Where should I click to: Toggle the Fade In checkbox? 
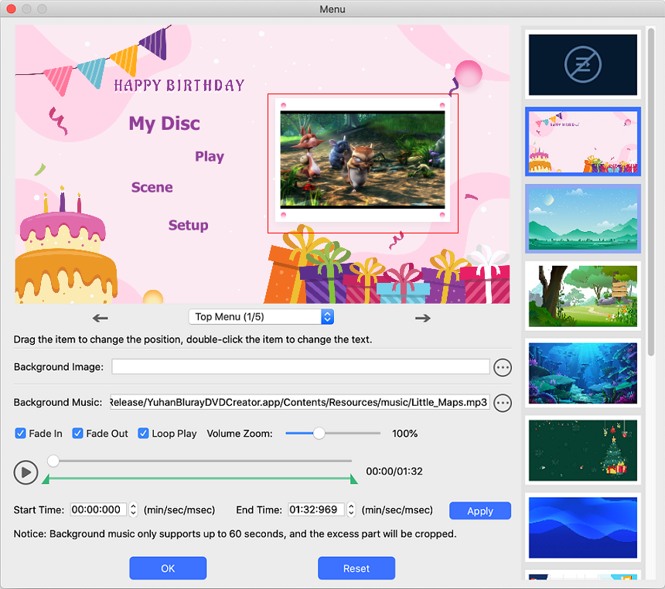(x=20, y=434)
